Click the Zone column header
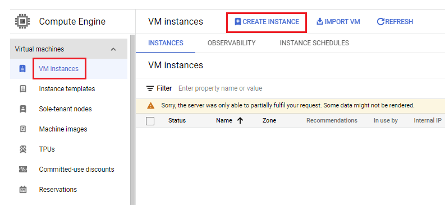Screen dimensions: 445x207 (x=269, y=120)
